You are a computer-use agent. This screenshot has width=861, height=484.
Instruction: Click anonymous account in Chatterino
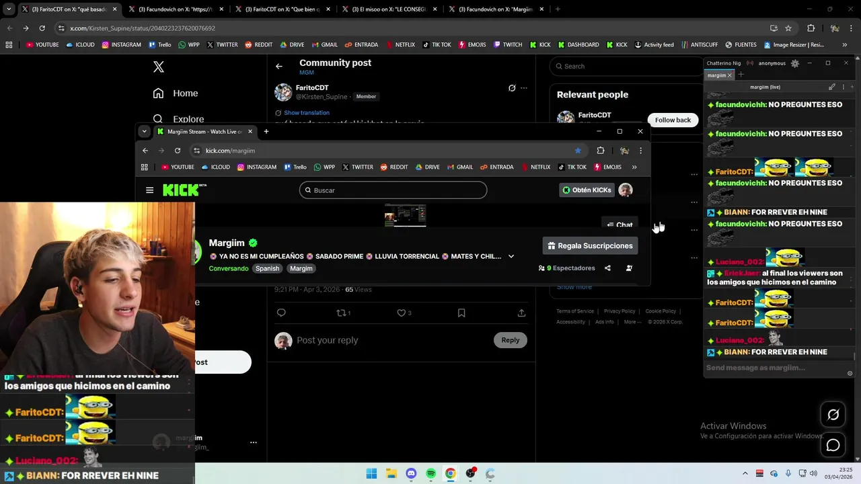tap(772, 63)
